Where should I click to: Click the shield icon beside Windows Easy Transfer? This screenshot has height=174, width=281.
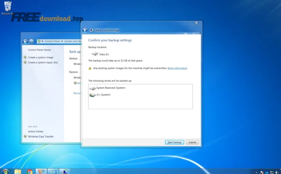25,136
